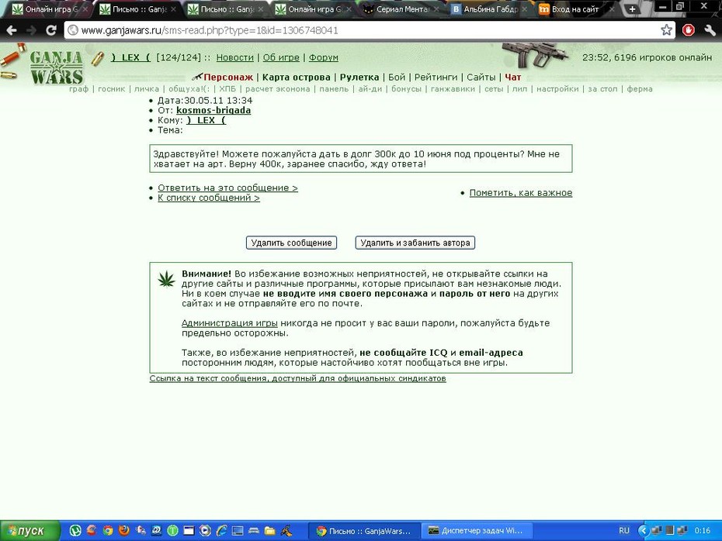Close the Вход на сайт tab
This screenshot has height=541, width=722.
coord(612,9)
